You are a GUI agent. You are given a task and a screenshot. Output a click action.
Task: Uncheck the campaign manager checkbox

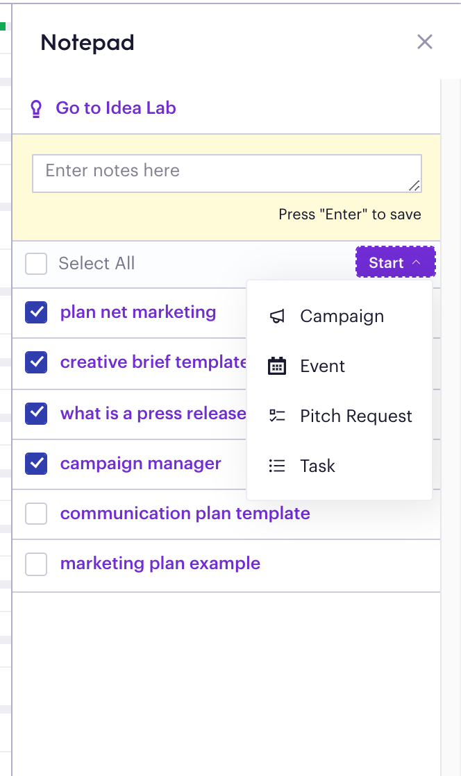pos(36,463)
